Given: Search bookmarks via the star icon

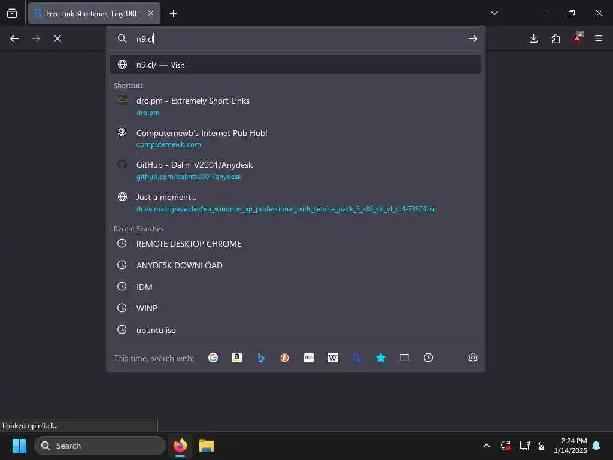Looking at the screenshot, I should click(x=380, y=358).
